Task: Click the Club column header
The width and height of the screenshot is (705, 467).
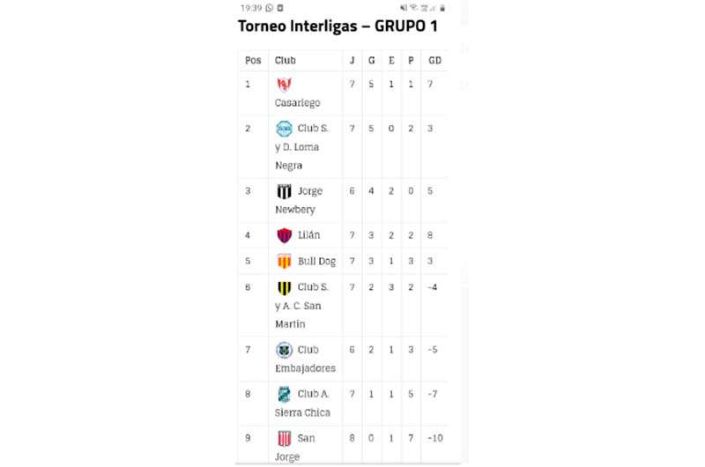Action: [285, 61]
